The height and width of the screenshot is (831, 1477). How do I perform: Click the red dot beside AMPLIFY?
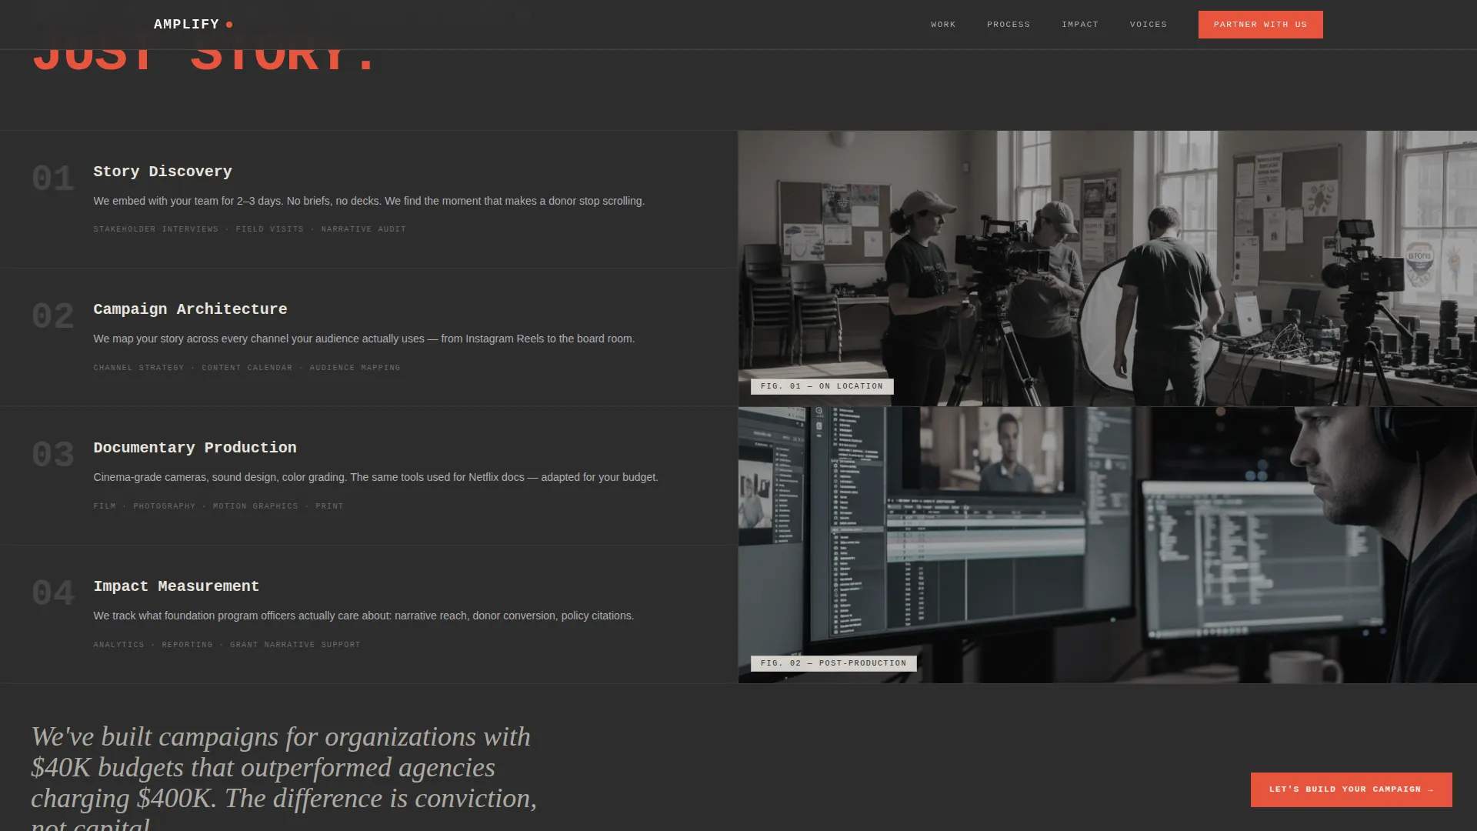tap(229, 25)
